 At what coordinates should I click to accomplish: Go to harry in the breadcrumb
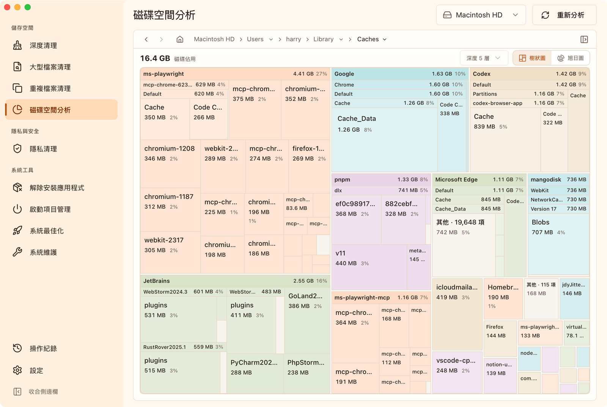pos(293,39)
